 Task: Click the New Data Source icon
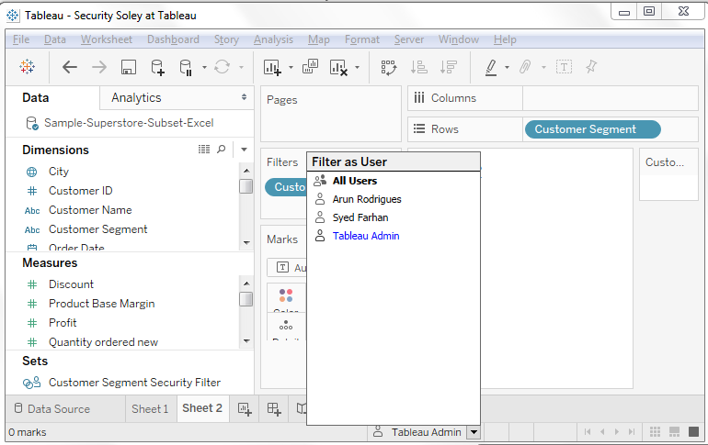point(157,67)
